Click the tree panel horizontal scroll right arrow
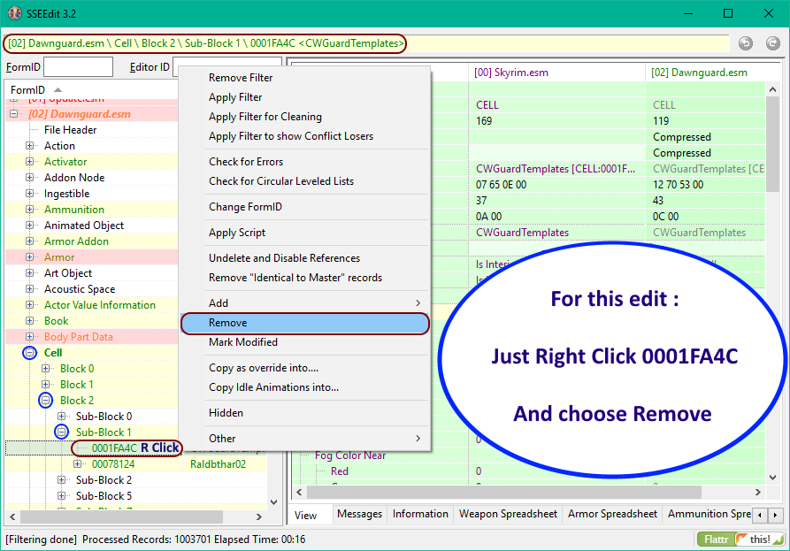790x551 pixels. point(259,517)
